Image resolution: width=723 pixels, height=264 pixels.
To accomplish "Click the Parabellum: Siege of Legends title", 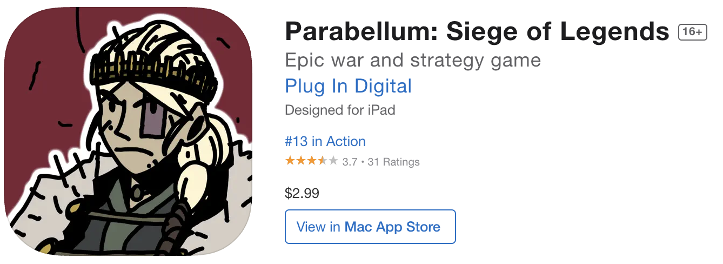I will pos(477,32).
